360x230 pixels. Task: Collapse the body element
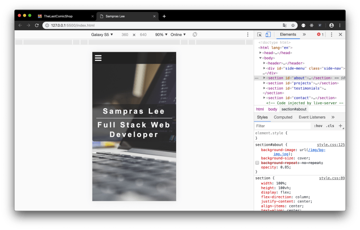coord(260,58)
